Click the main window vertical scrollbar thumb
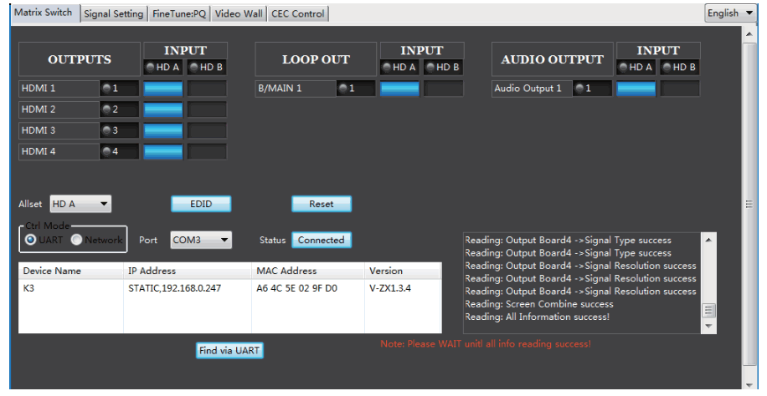Image resolution: width=767 pixels, height=396 pixels. (x=749, y=204)
